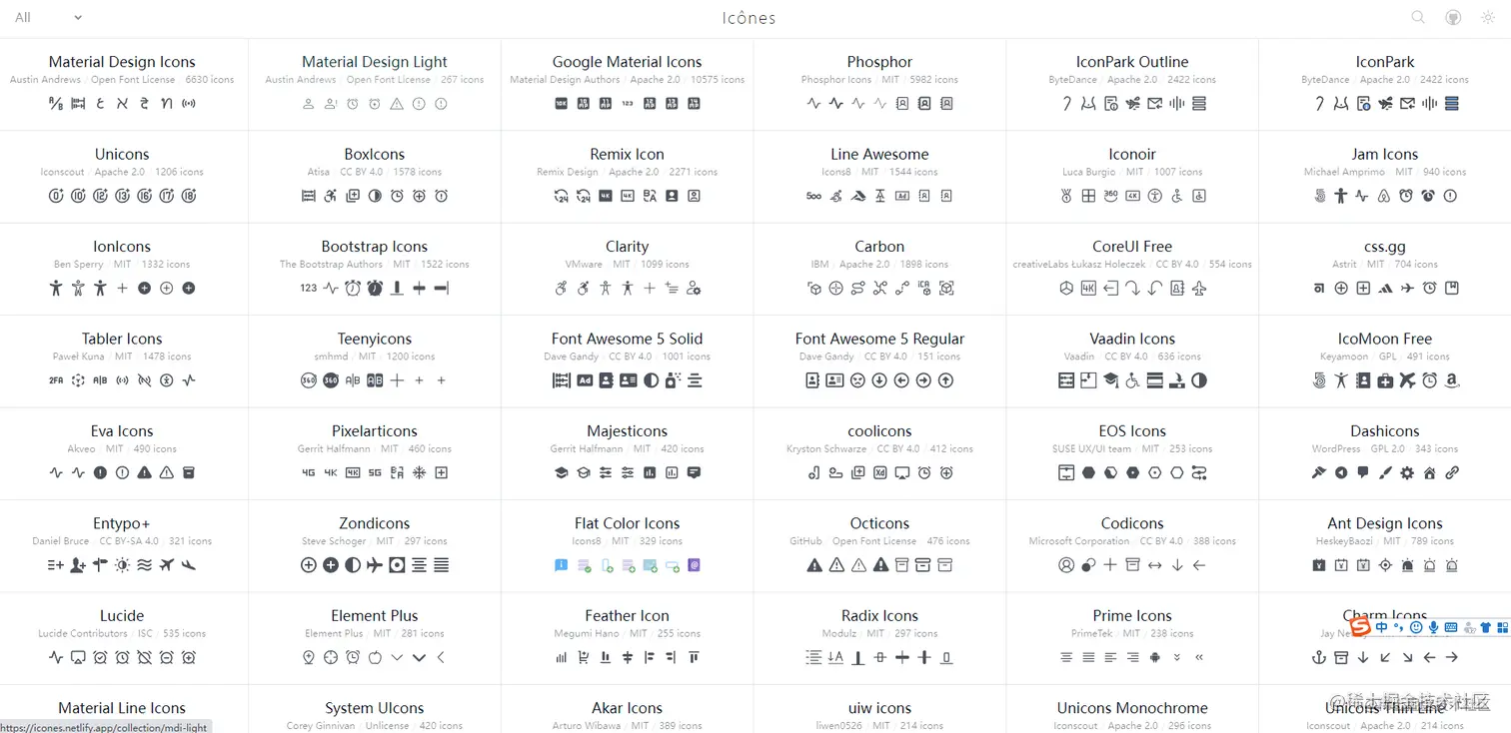Click the Sogou IME microphone icon
Image resolution: width=1511 pixels, height=733 pixels.
tap(1433, 627)
